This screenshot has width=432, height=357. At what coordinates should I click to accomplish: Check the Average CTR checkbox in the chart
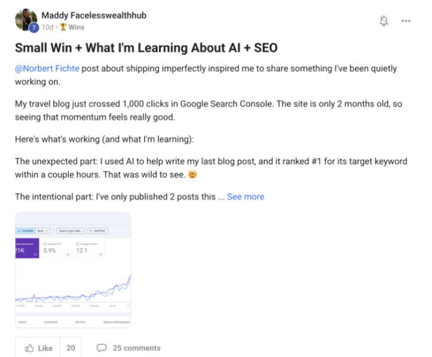[46, 244]
